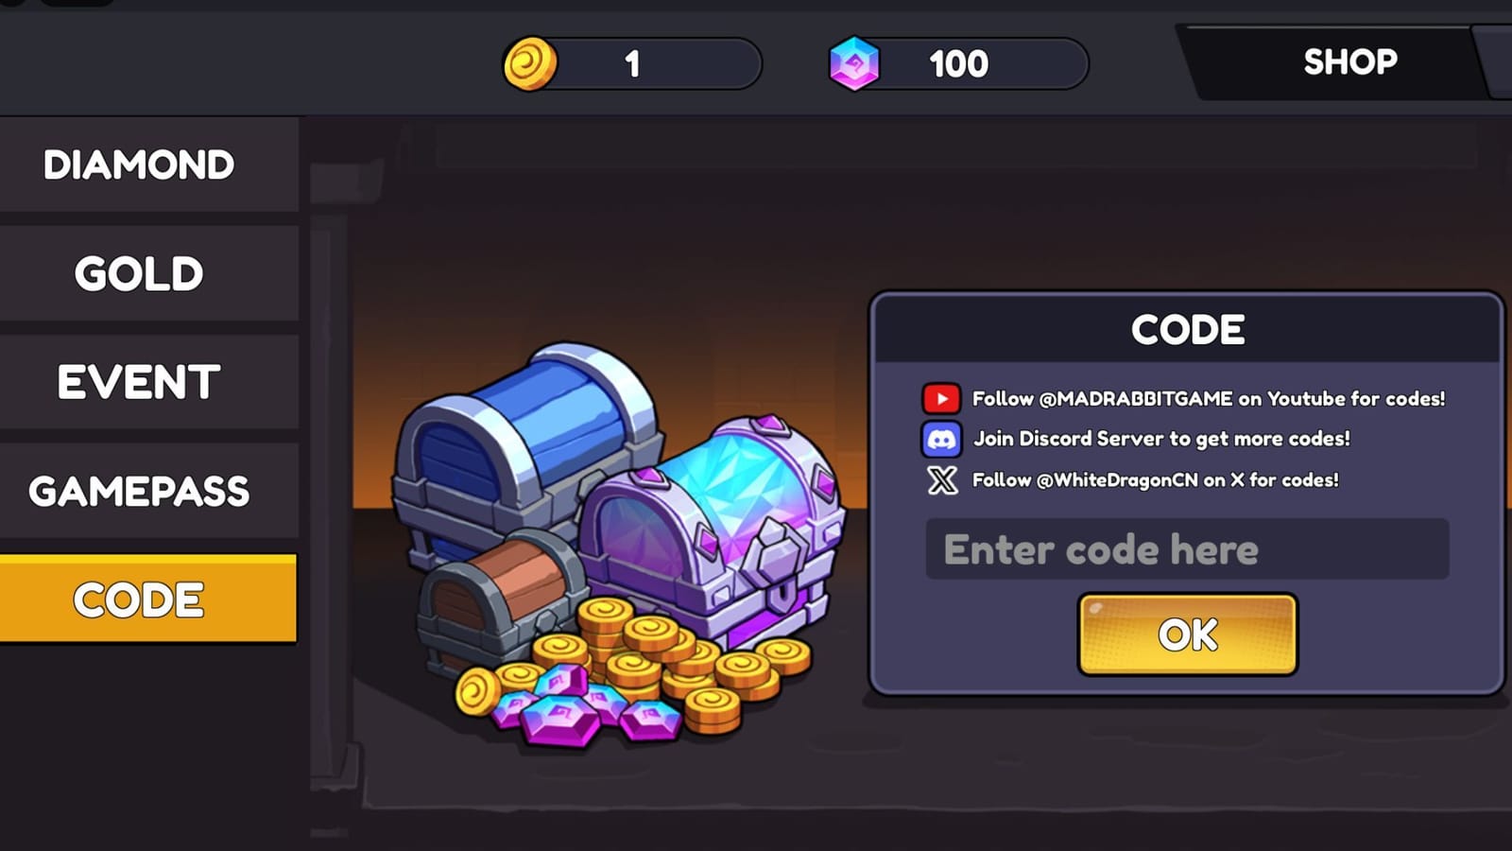This screenshot has width=1512, height=851.
Task: Click the purple diamond gem icon
Action: (x=854, y=64)
